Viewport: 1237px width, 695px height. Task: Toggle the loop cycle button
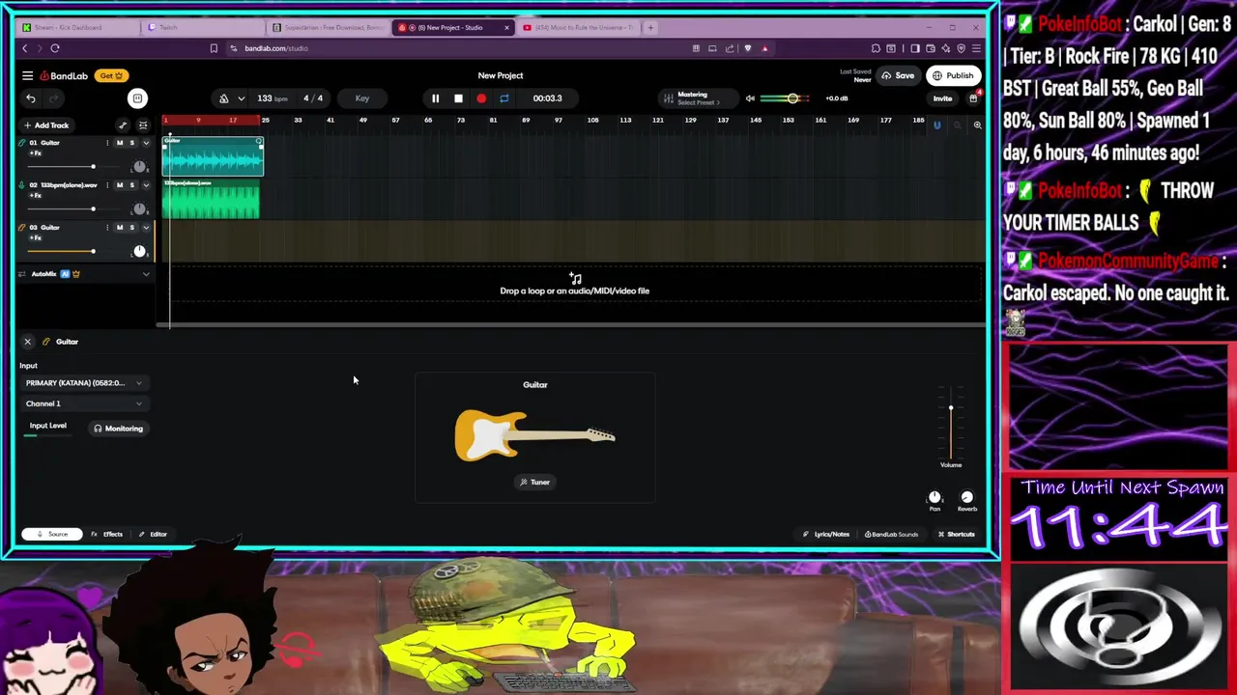(x=503, y=98)
